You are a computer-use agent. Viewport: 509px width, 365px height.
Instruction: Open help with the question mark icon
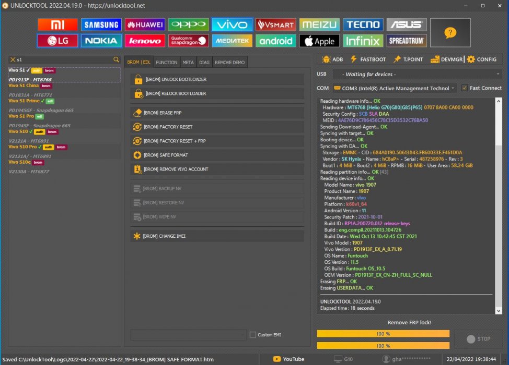point(450,33)
